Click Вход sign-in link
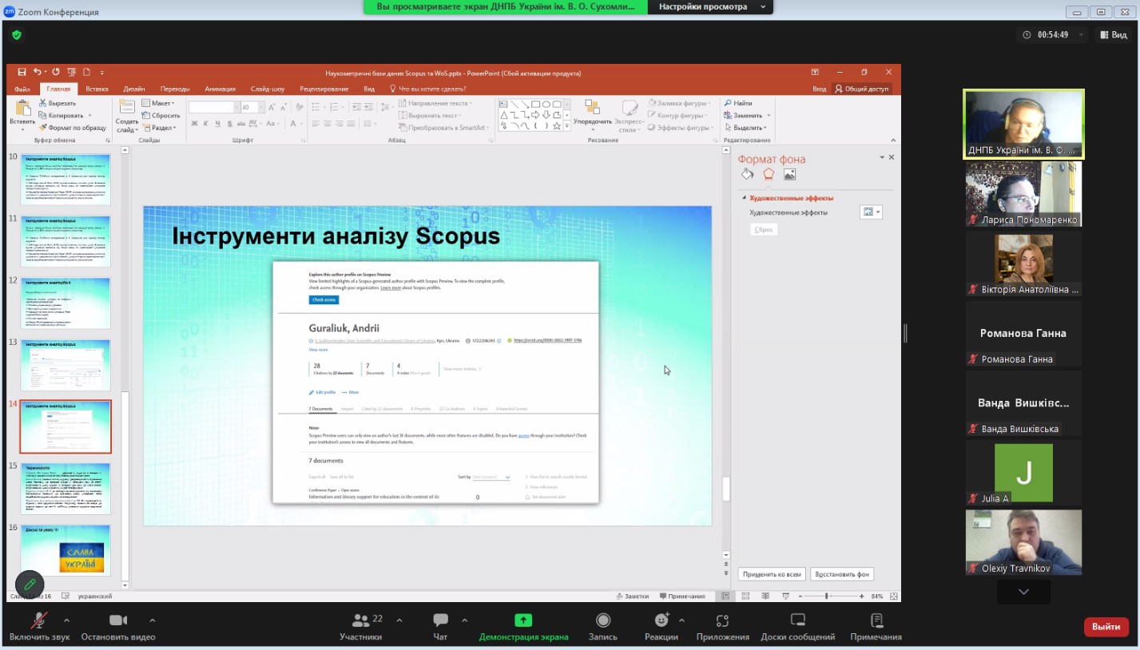 click(819, 89)
